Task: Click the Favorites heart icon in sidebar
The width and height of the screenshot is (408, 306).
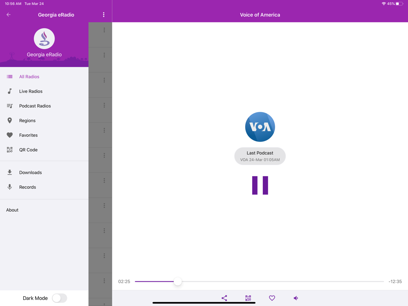Action: pyautogui.click(x=10, y=135)
